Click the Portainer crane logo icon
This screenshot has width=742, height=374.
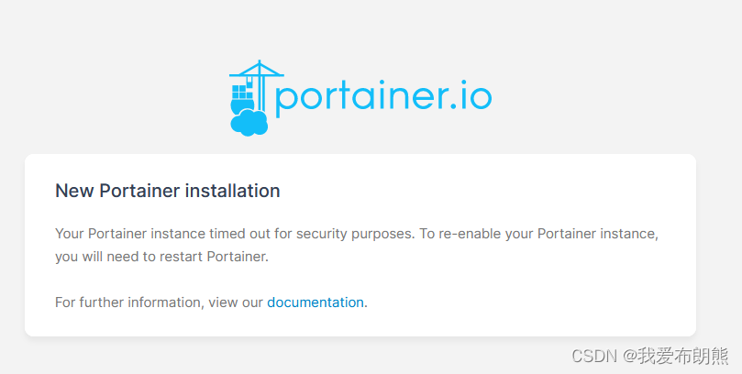click(257, 98)
